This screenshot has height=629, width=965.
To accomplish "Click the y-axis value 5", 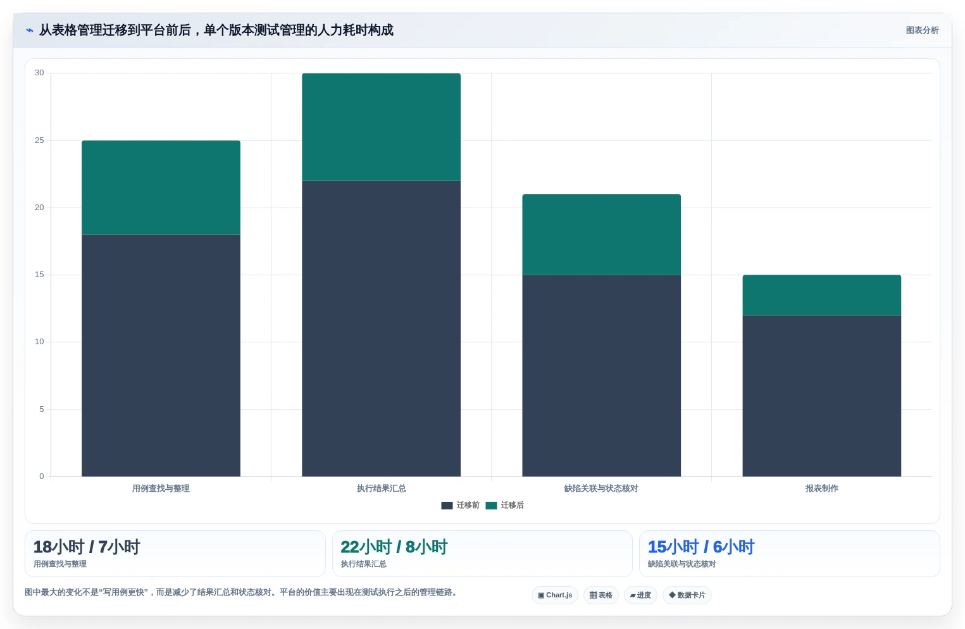I will (42, 409).
